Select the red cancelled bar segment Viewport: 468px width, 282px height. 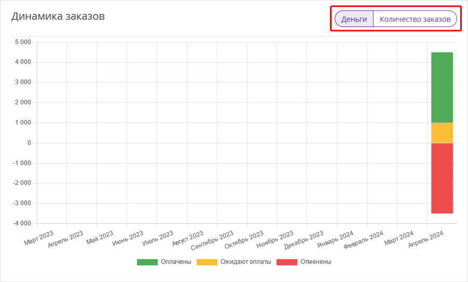[442, 178]
